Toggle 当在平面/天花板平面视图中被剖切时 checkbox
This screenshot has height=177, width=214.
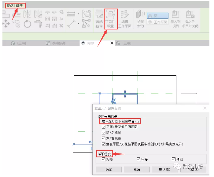(103, 144)
